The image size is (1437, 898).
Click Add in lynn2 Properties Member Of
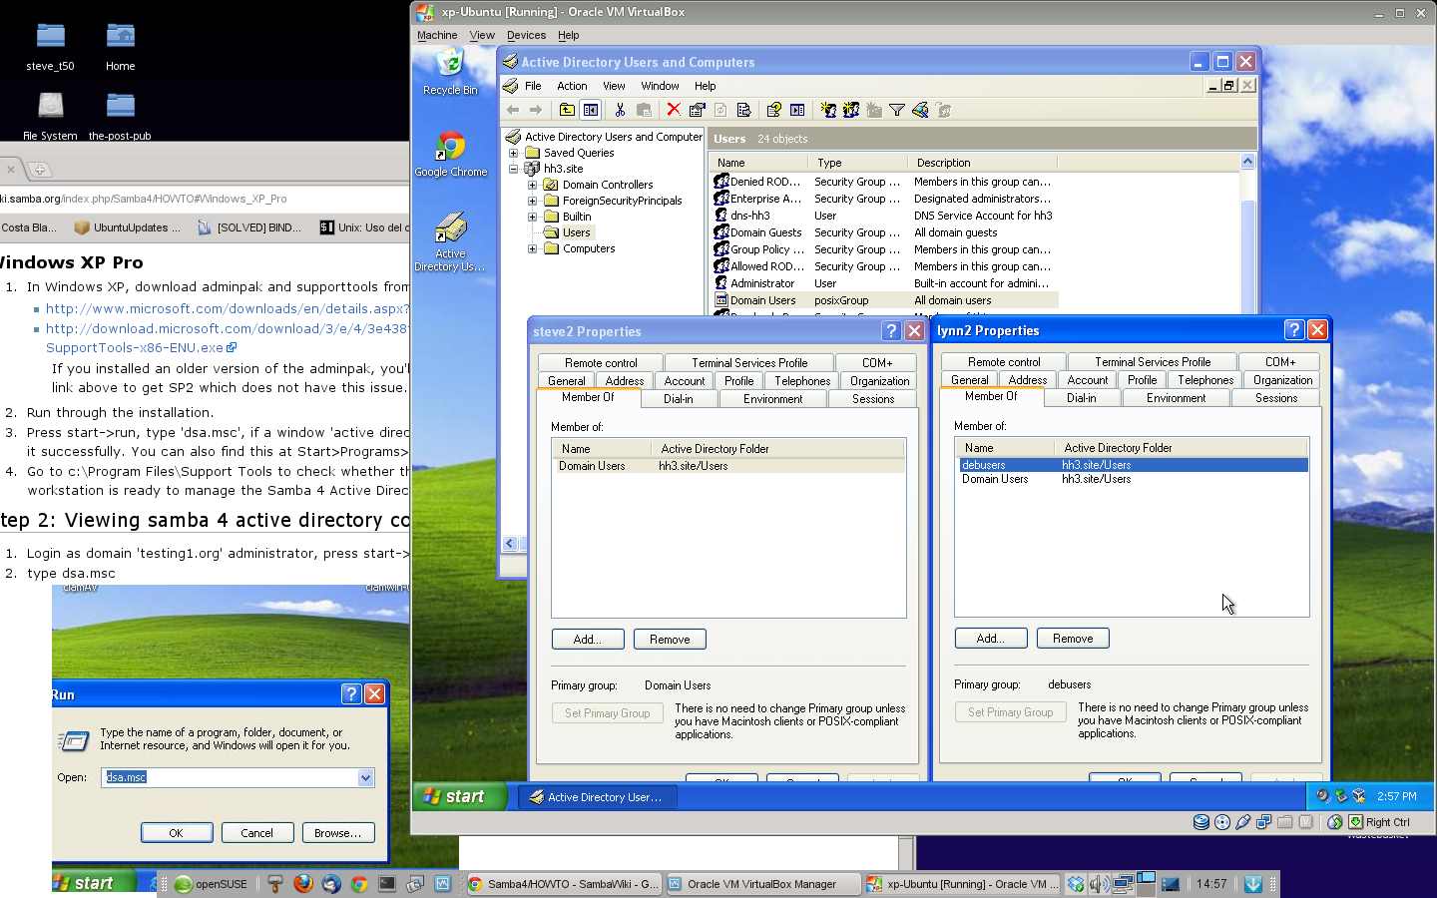click(990, 638)
